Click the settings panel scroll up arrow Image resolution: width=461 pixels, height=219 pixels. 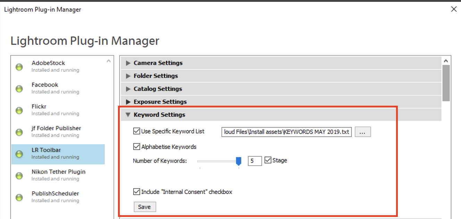[446, 61]
